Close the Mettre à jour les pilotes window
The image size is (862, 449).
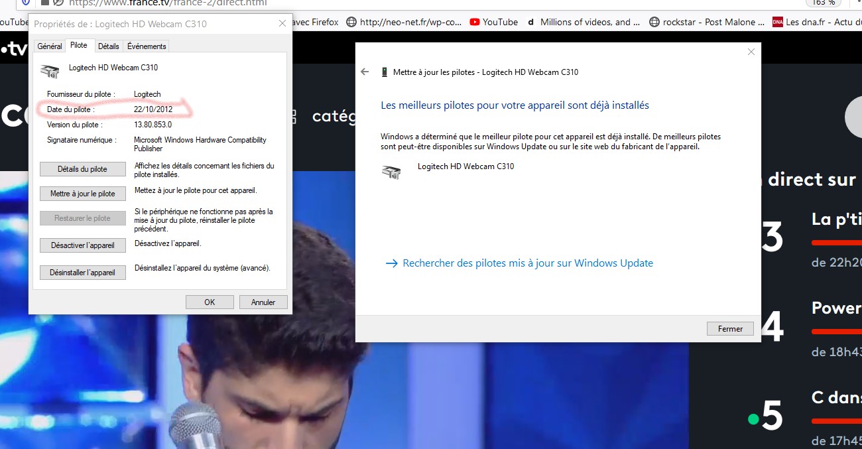(x=751, y=52)
